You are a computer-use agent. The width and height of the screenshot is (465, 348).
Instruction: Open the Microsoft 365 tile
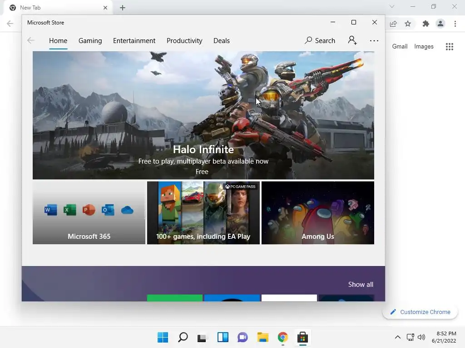pyautogui.click(x=89, y=213)
